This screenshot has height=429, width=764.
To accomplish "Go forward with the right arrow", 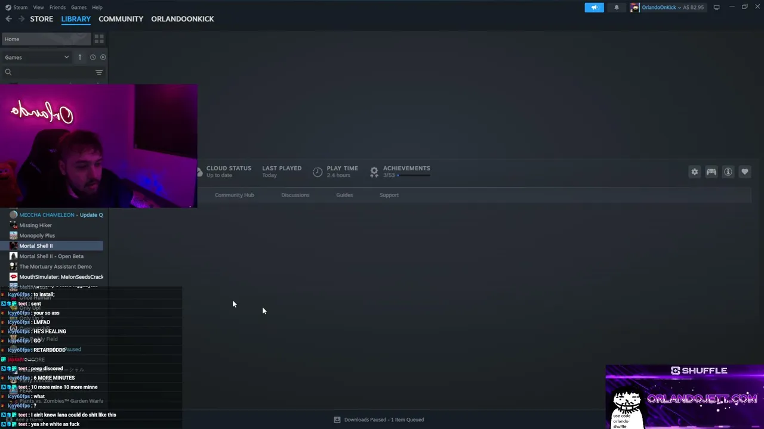I will pos(21,19).
